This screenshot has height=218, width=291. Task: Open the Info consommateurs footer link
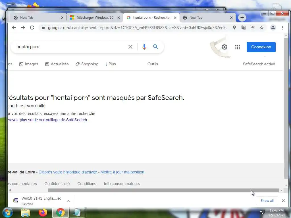[x=122, y=184]
